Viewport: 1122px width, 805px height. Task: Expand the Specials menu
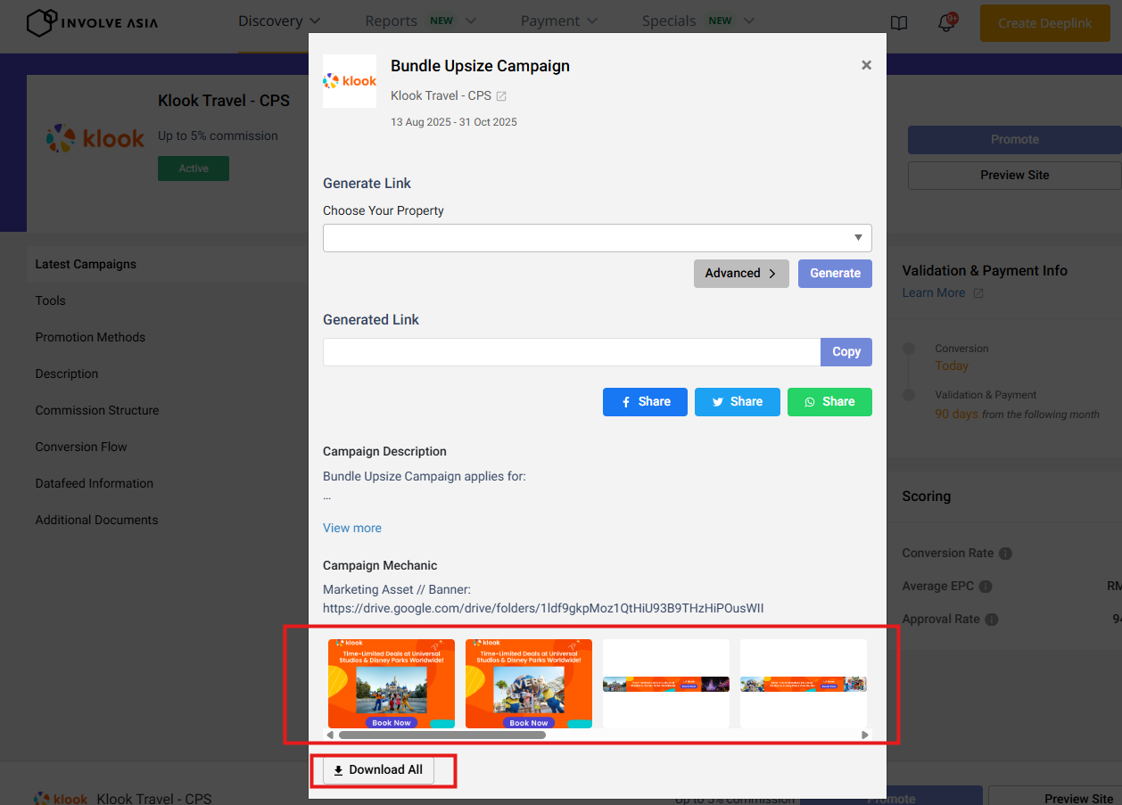[x=698, y=21]
